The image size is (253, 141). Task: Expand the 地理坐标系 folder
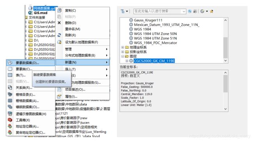coord(123,47)
